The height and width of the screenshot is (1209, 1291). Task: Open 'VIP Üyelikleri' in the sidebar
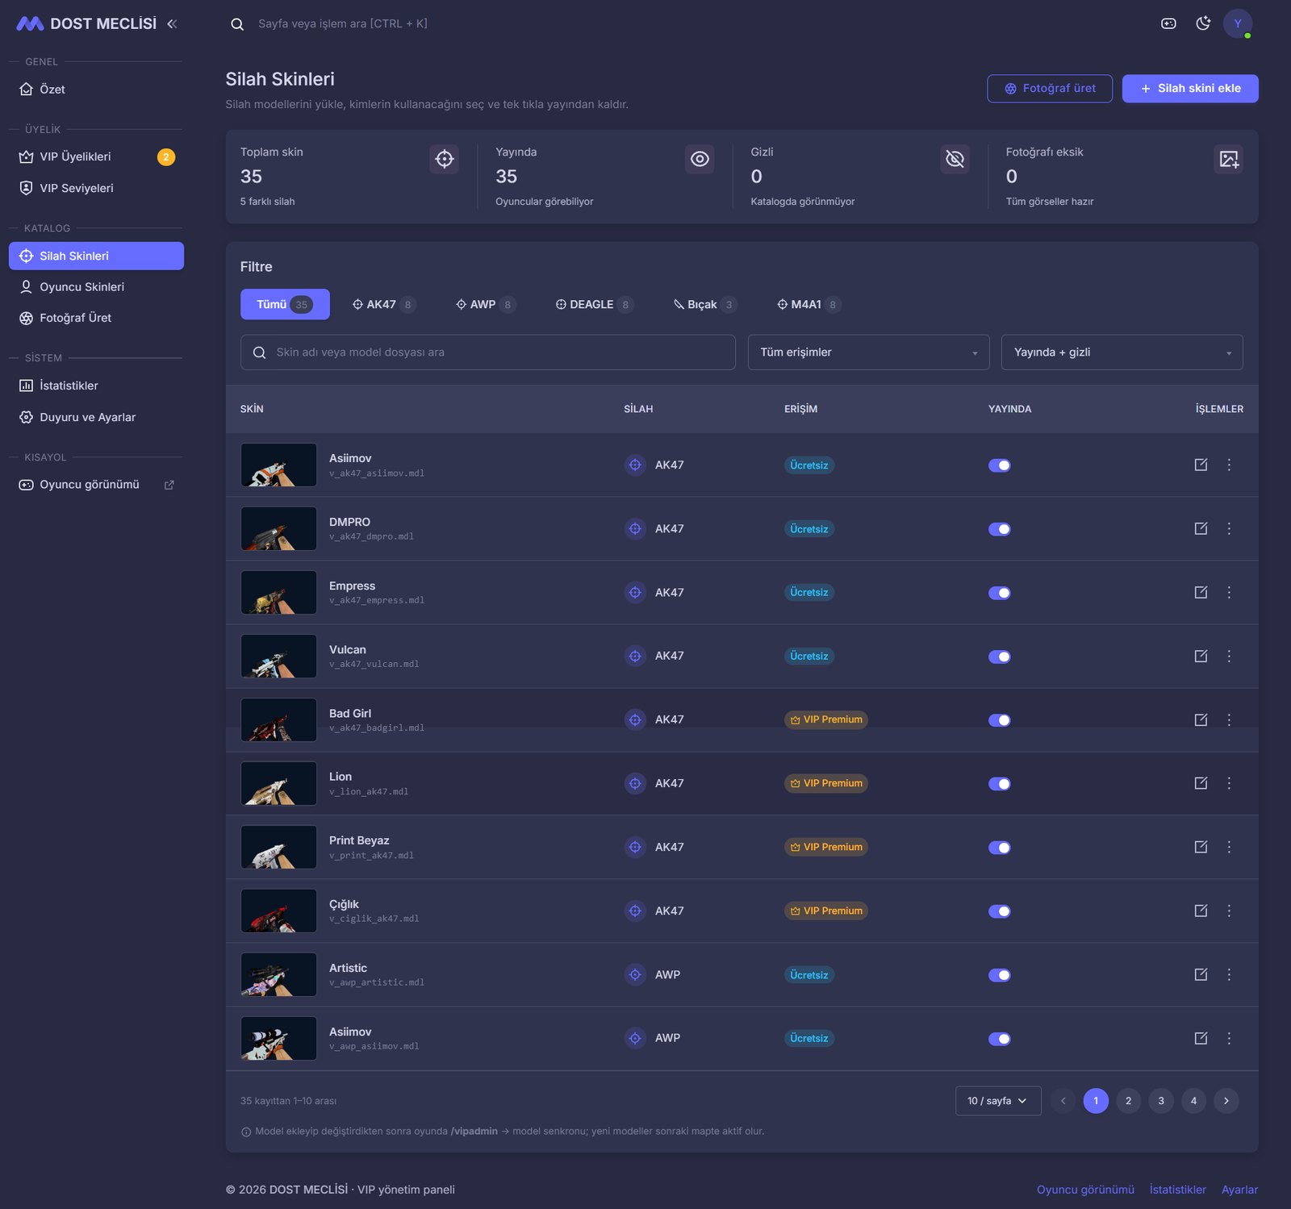[x=96, y=157]
